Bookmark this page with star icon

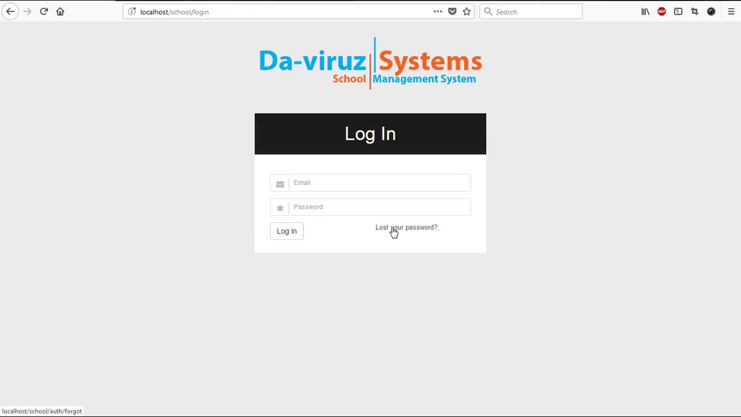467,12
